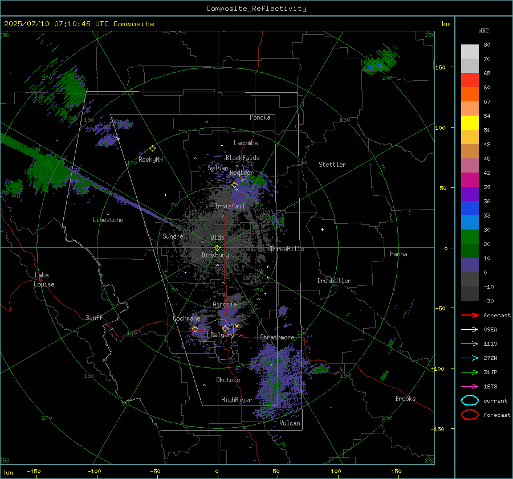Click the red forecast arrow in legend
This screenshot has width=513, height=479.
(470, 315)
